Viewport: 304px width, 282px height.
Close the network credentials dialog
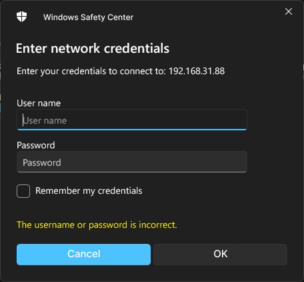pyautogui.click(x=289, y=11)
